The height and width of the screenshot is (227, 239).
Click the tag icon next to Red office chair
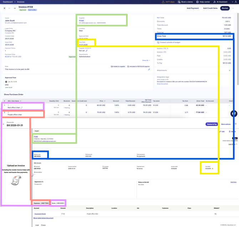coord(21,108)
